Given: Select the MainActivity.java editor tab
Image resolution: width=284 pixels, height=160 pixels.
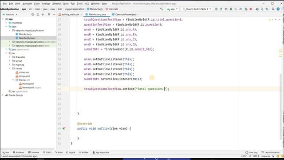Looking at the screenshot, I should (x=97, y=14).
